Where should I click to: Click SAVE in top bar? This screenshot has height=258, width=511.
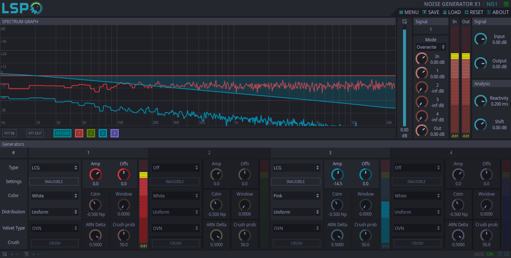click(x=431, y=12)
